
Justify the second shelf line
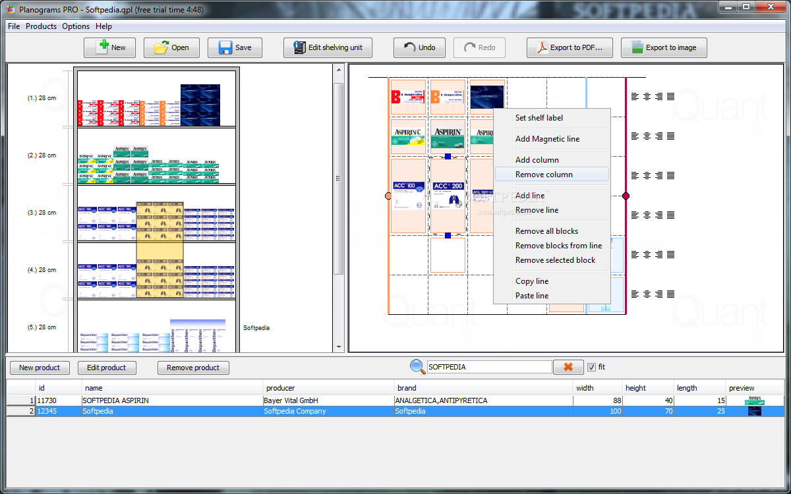click(x=671, y=136)
